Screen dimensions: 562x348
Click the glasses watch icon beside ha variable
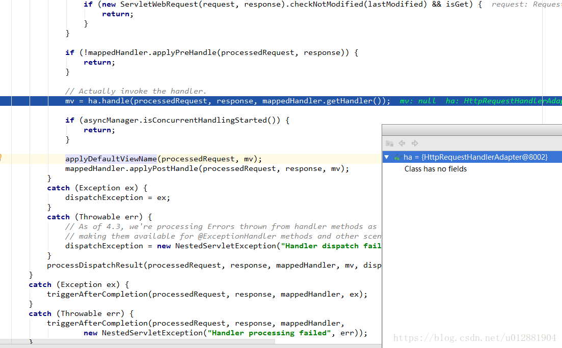coord(397,157)
